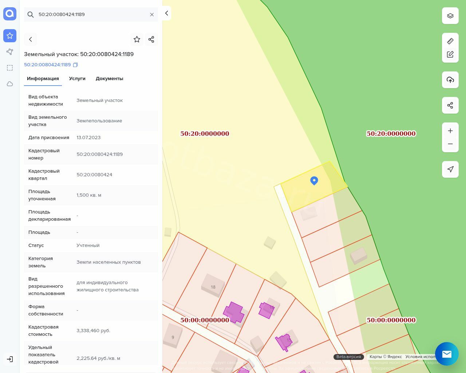
Task: Zoom out on the map
Action: tap(450, 144)
